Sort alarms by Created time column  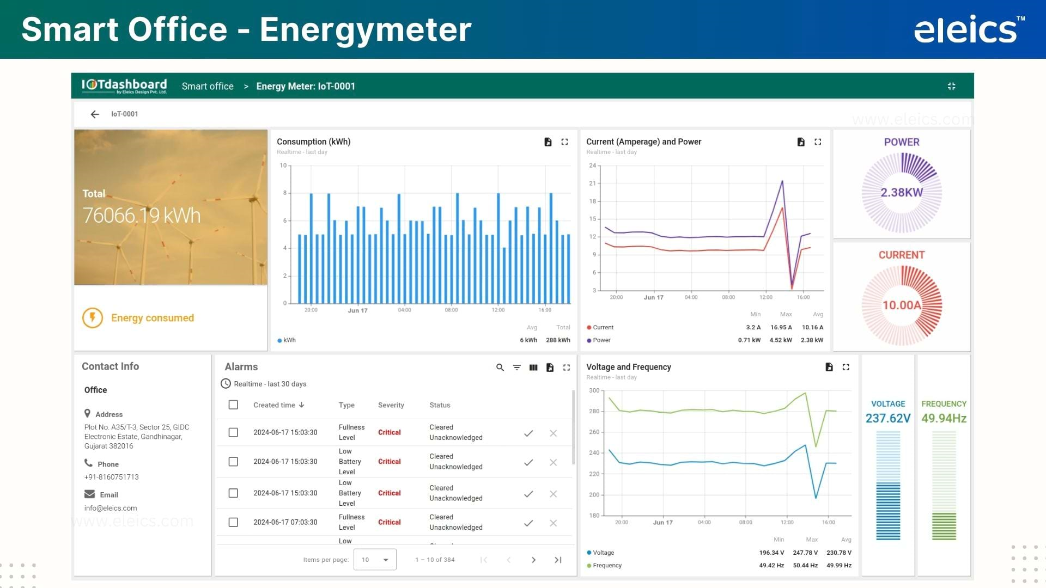tap(278, 405)
